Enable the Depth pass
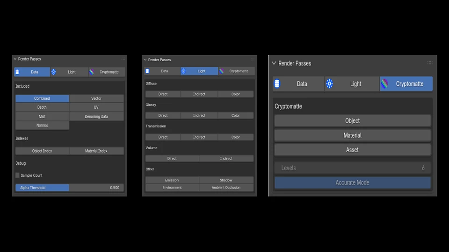The image size is (449, 252). (42, 107)
